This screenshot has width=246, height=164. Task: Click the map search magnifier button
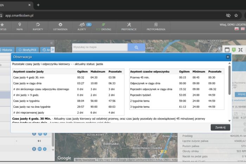(x=136, y=47)
